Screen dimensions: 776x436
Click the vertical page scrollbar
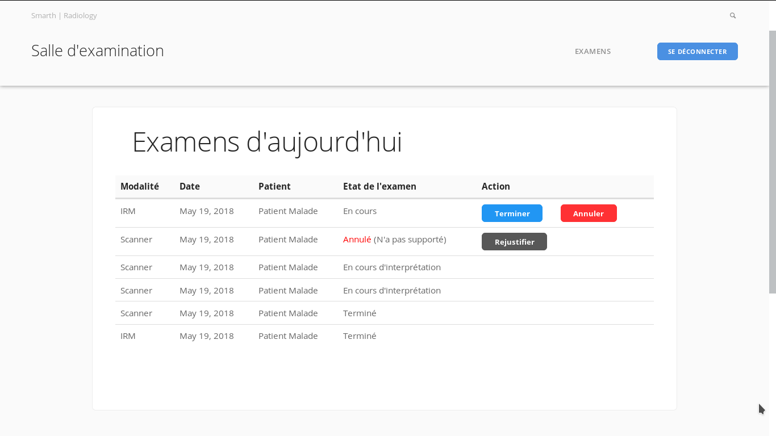773,162
